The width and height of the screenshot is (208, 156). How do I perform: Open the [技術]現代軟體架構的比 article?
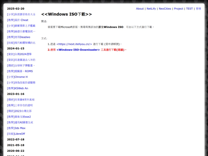[x=21, y=43]
